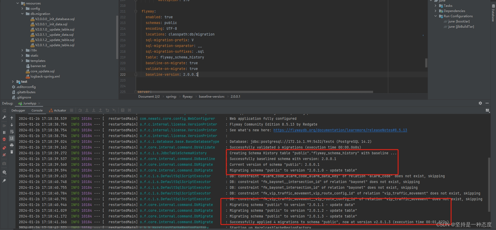Open debug settings gear in left strip

click(4, 172)
